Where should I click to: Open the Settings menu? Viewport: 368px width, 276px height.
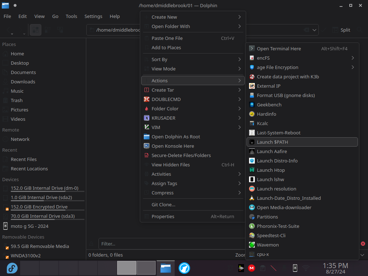[93, 17]
